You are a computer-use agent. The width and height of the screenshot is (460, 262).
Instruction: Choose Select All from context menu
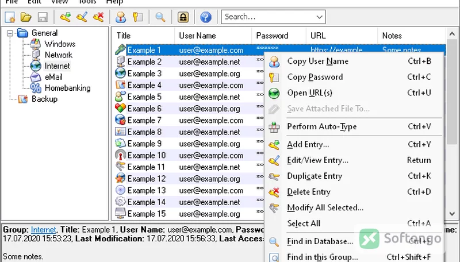point(354,224)
